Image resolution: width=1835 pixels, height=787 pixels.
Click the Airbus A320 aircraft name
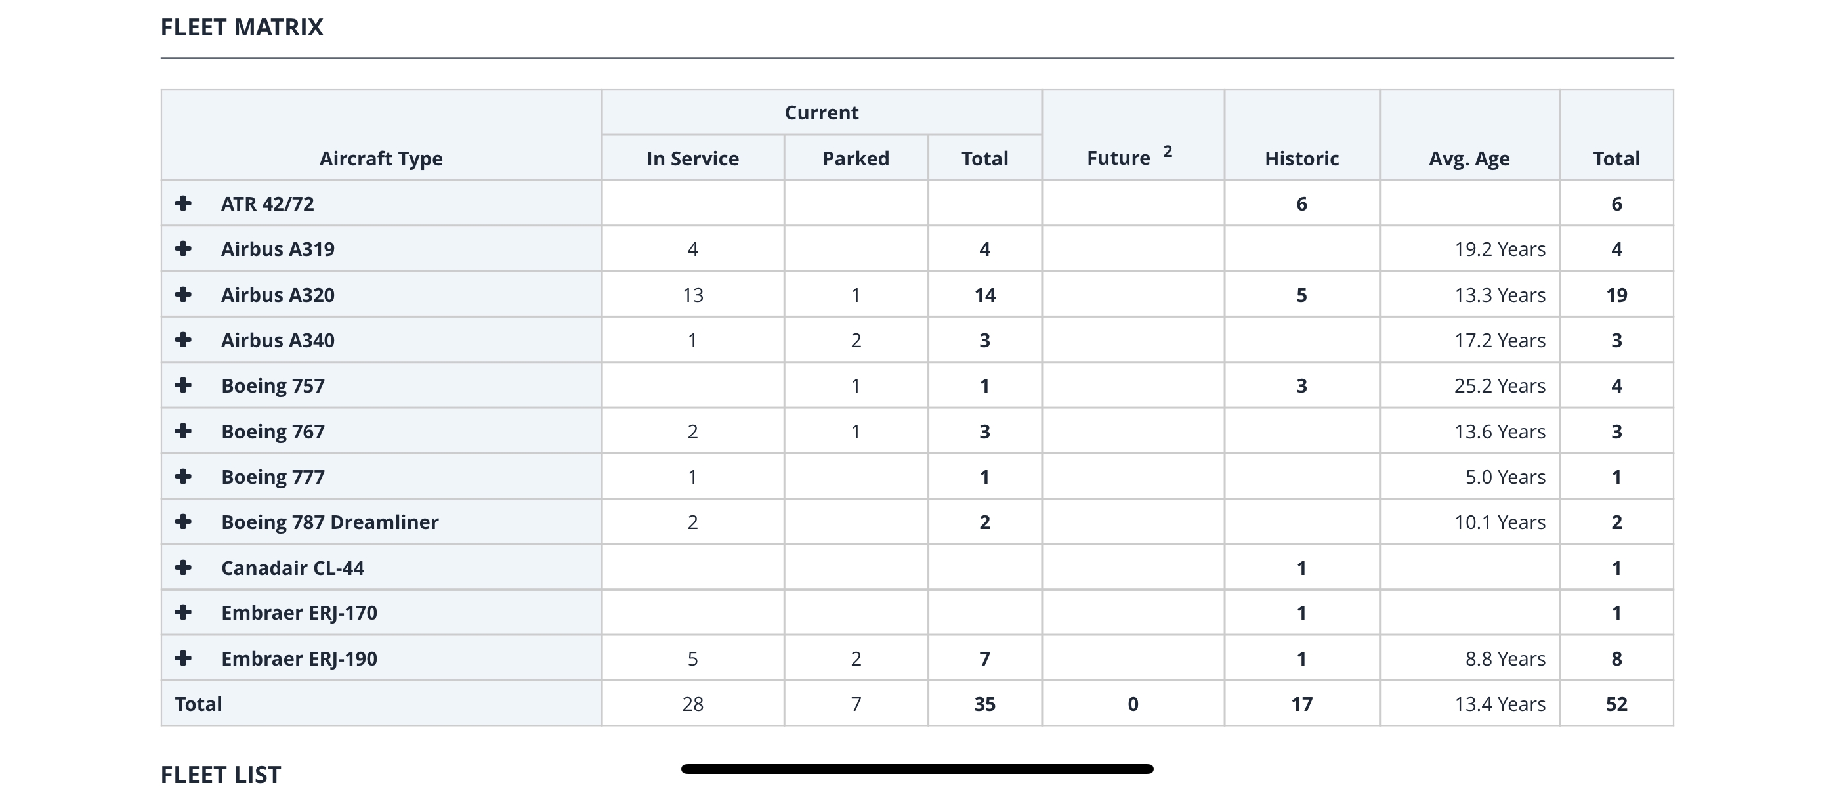point(278,295)
